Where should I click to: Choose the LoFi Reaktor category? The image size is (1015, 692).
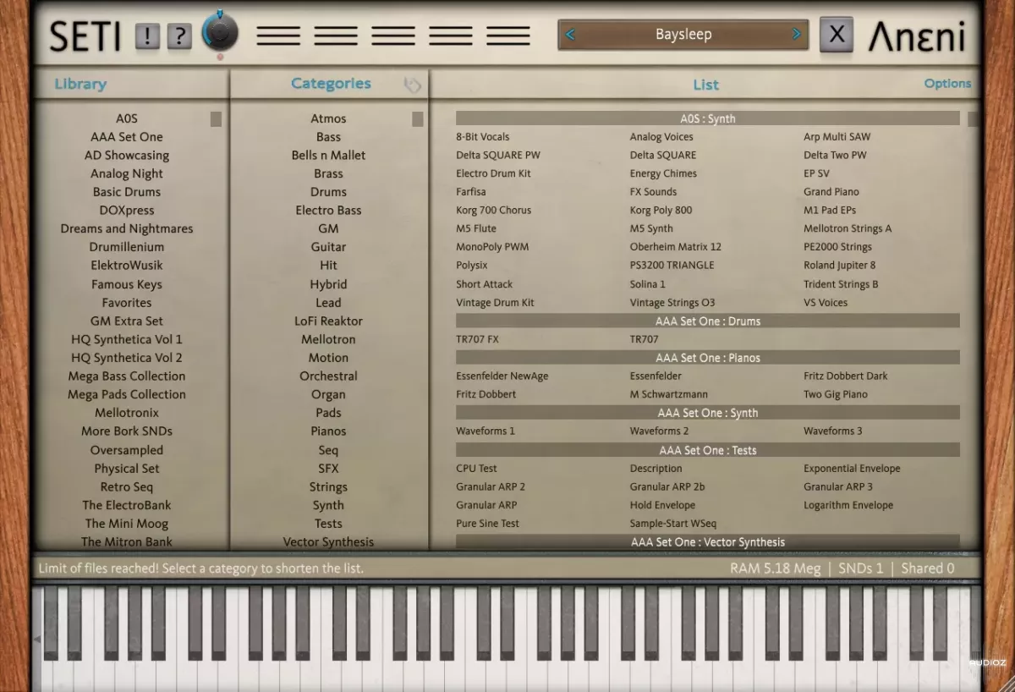(x=328, y=321)
